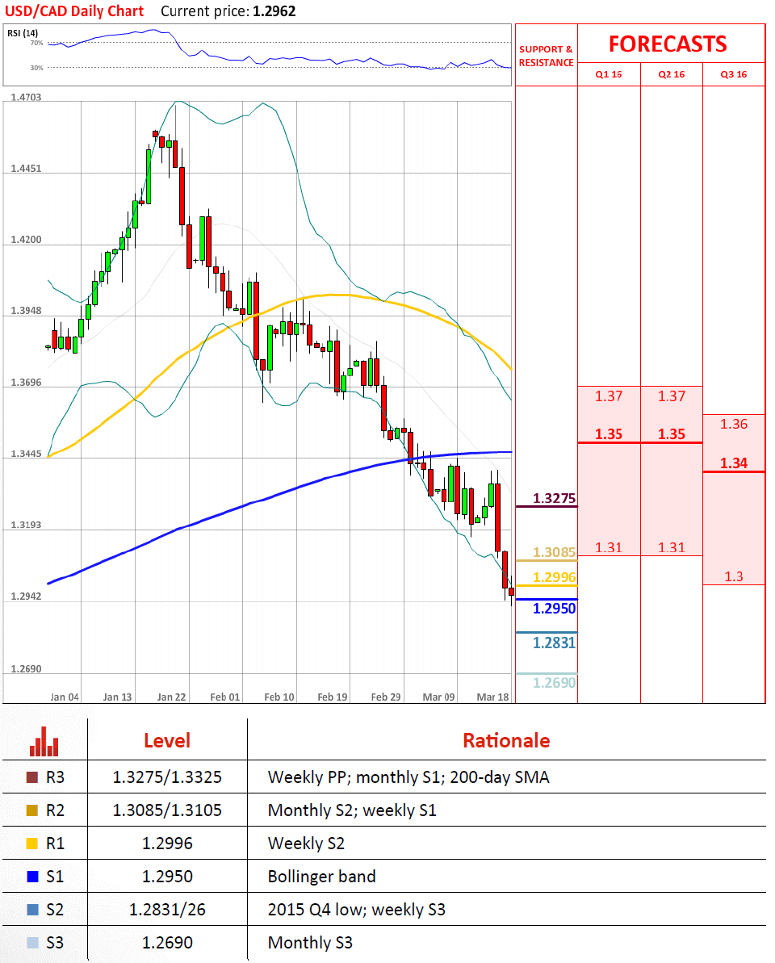Viewport: 775px width, 963px height.
Task: Click the S3 level cell 1.2690
Action: (167, 943)
